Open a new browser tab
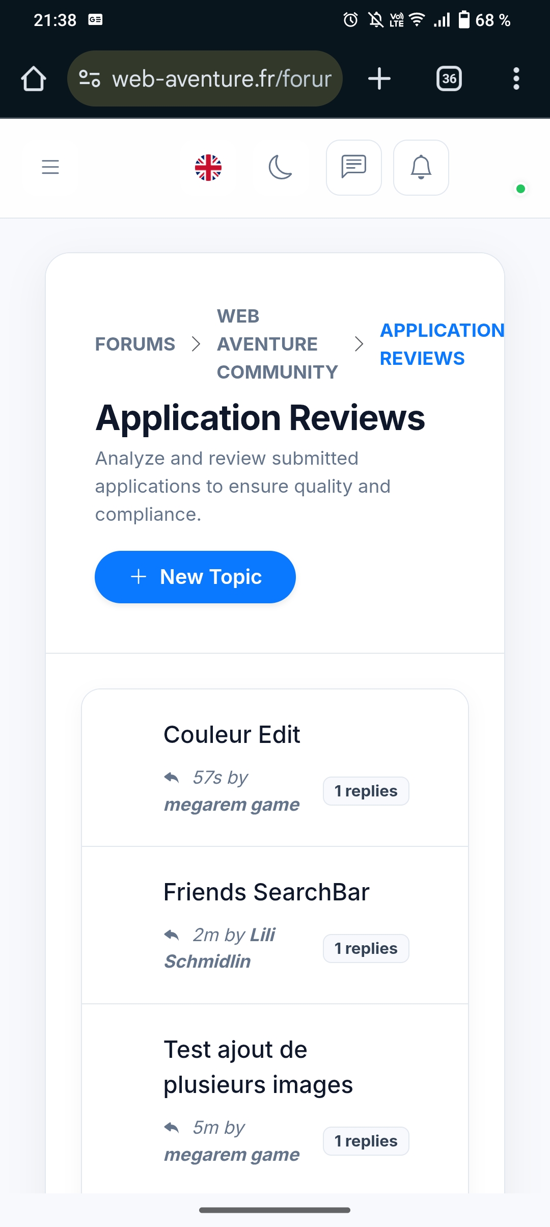The image size is (550, 1227). pyautogui.click(x=379, y=79)
